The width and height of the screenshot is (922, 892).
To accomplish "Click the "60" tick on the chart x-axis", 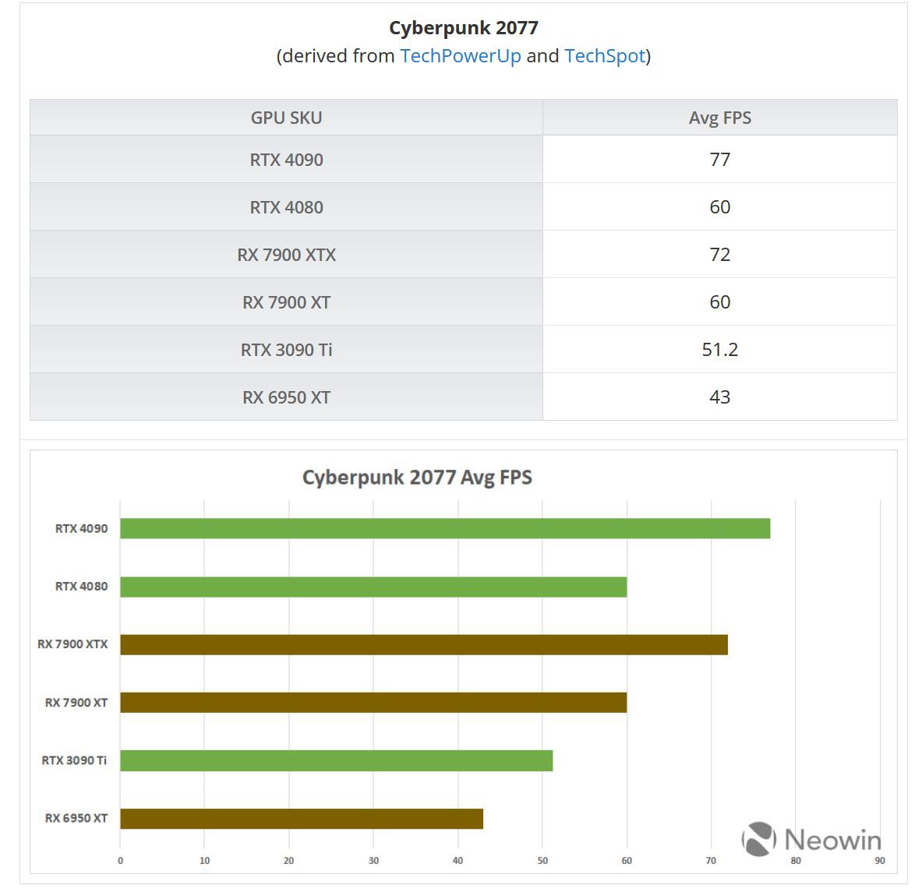I will [x=627, y=860].
